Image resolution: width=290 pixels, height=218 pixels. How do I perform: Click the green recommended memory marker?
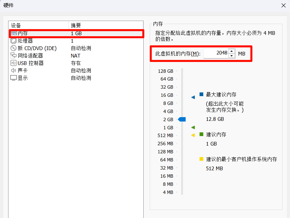pos(193,127)
